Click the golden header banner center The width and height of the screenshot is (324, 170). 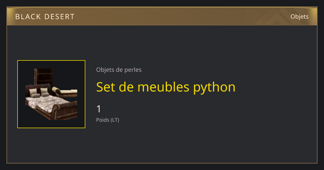coord(162,16)
